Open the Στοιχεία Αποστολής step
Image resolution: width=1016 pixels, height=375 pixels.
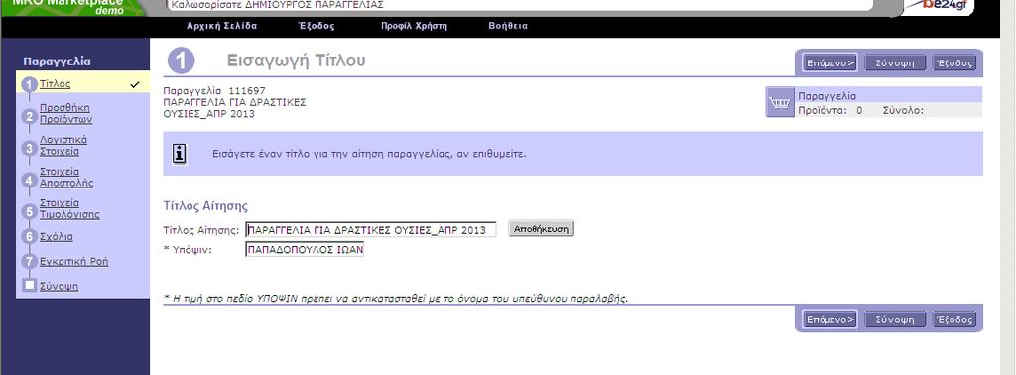pyautogui.click(x=66, y=177)
